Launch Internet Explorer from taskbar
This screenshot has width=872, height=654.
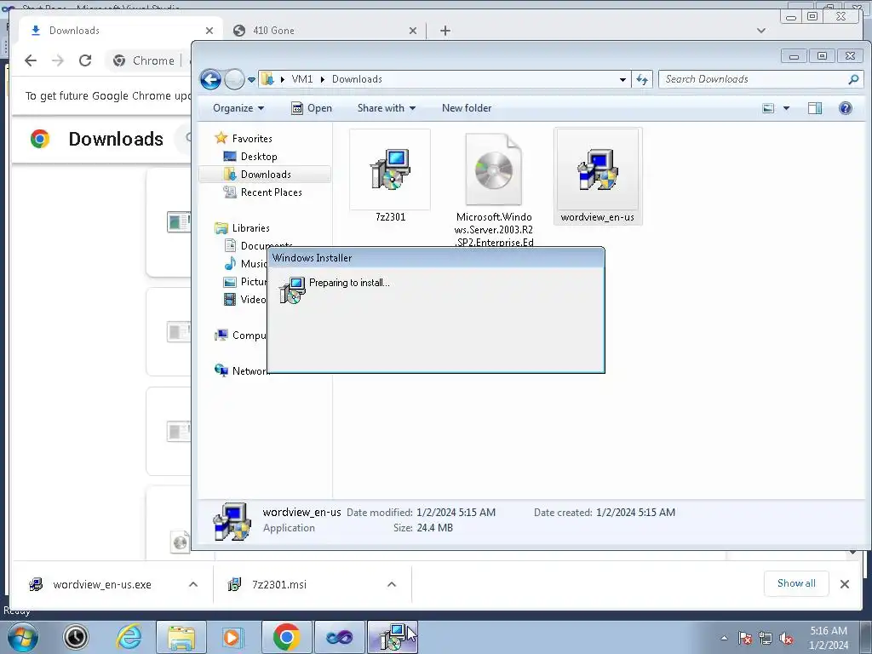[x=129, y=637]
